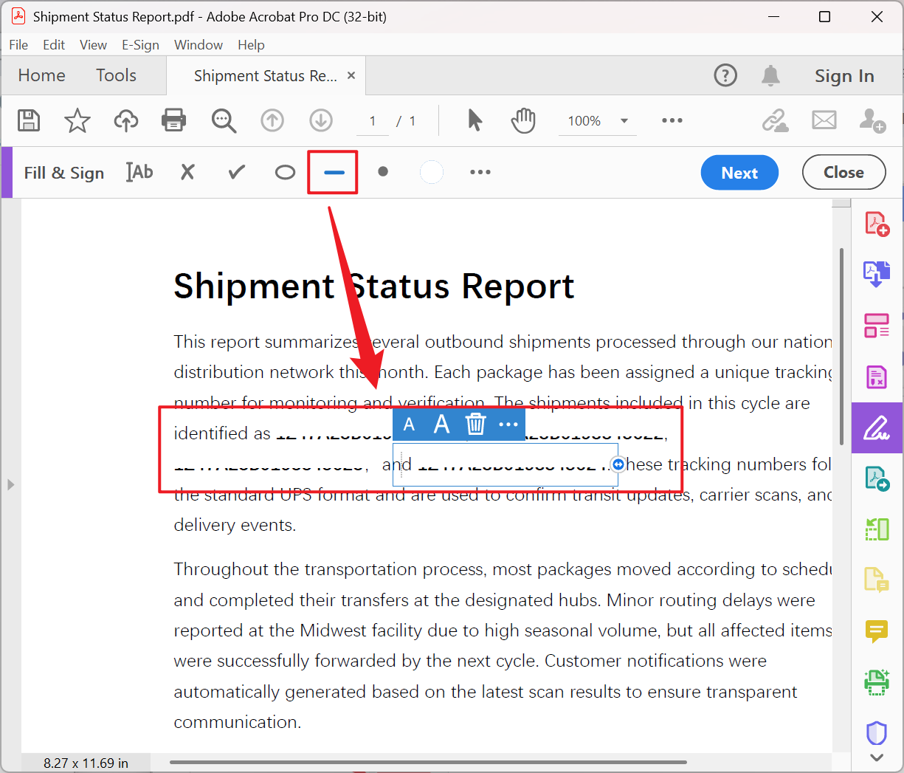Open the white color swatch picker
904x773 pixels.
coord(432,172)
